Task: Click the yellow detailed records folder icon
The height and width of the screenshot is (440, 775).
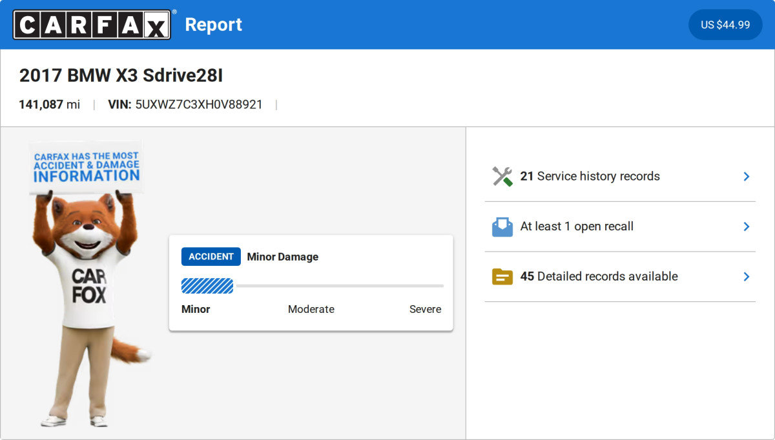Action: (x=502, y=277)
